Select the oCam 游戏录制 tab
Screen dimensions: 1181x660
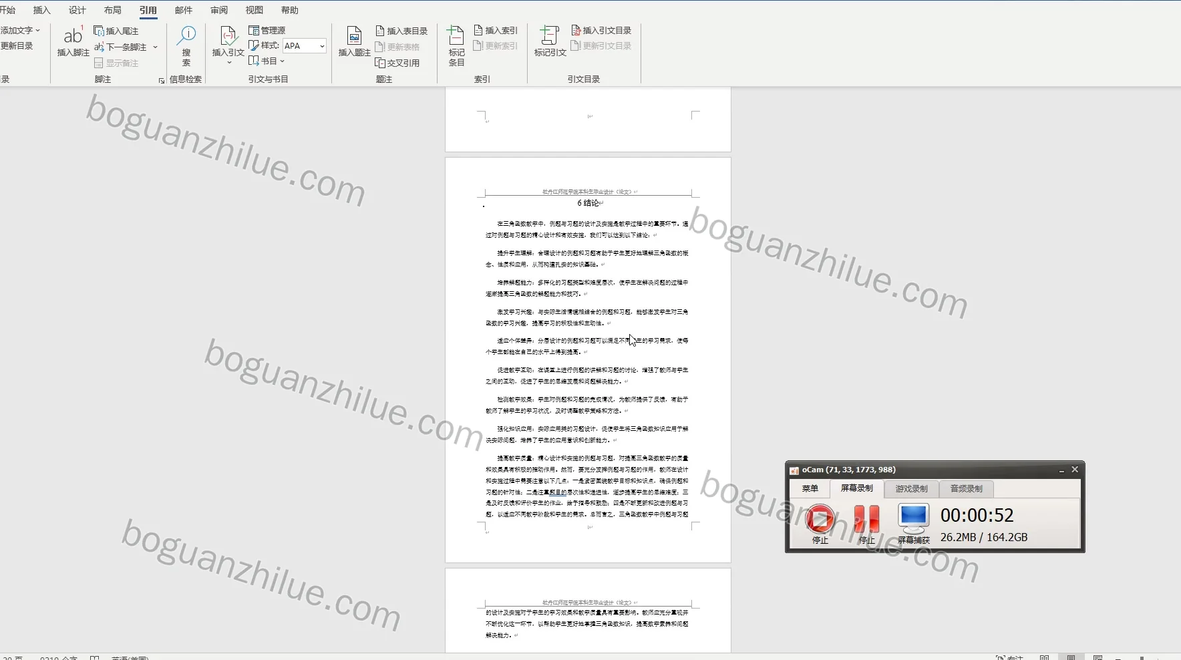tap(912, 489)
